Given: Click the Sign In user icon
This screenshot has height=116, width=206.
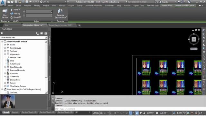Looking at the screenshot, I should tap(160, 2).
